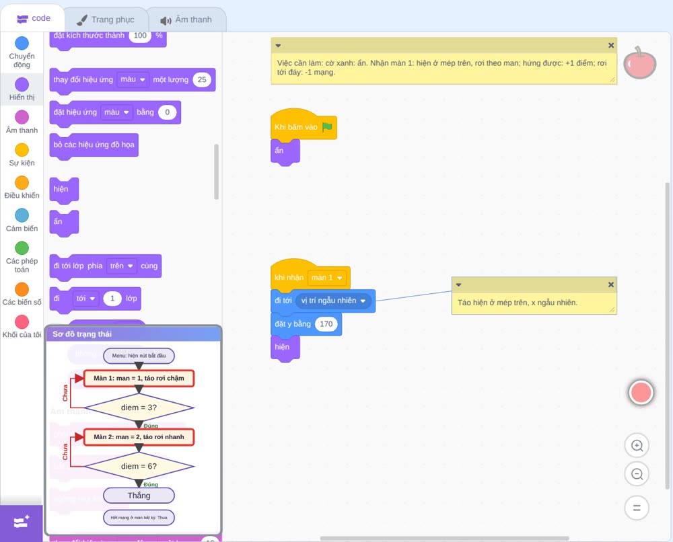673x542 pixels.
Task: Click the 'hiện' block in the palette
Action: coord(64,190)
